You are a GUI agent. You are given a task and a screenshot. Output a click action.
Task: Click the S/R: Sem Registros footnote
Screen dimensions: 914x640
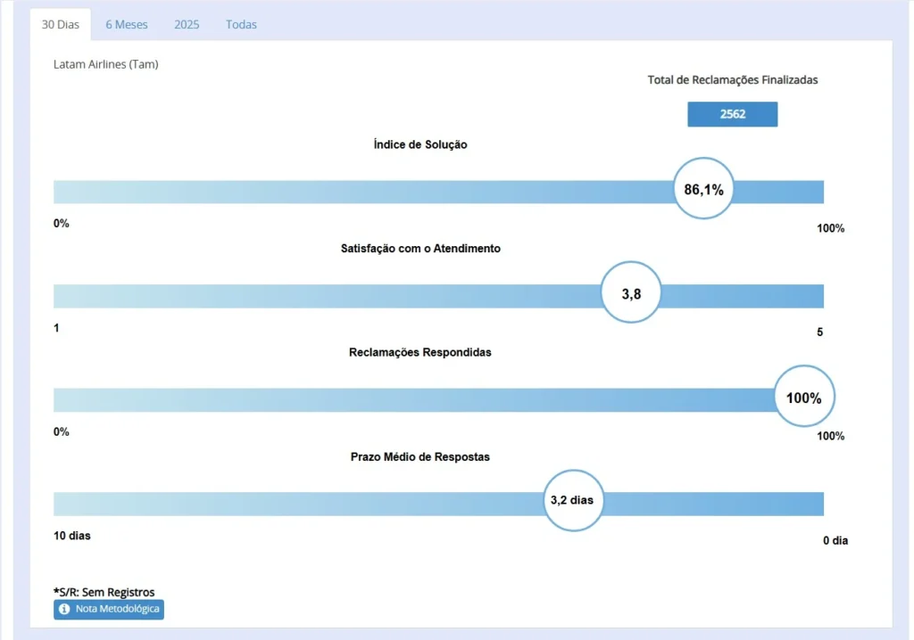(x=104, y=592)
